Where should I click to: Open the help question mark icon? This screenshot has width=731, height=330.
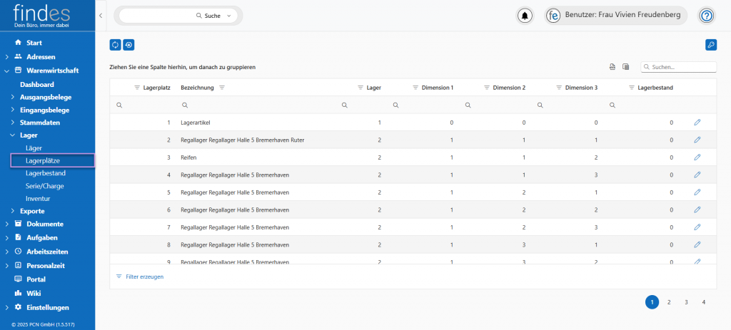click(x=706, y=16)
